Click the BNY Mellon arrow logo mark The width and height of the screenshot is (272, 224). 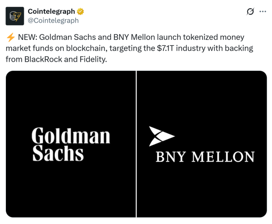[x=161, y=136]
